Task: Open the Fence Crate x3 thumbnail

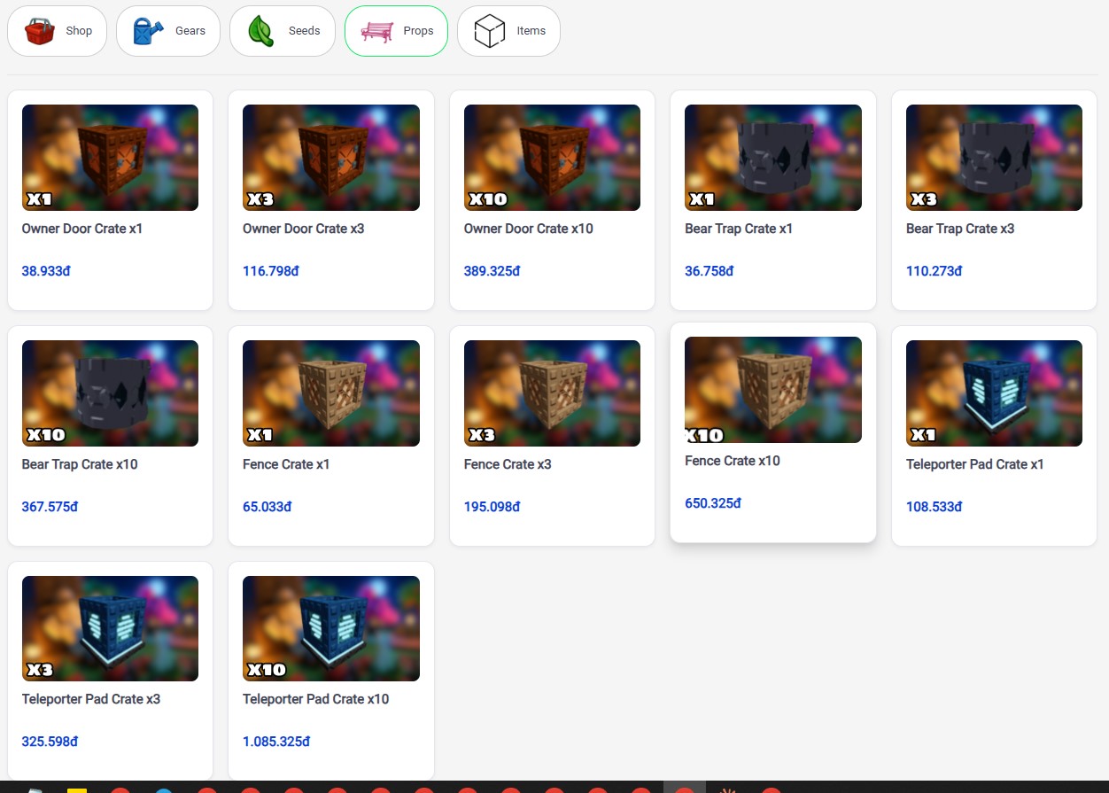Action: (552, 393)
